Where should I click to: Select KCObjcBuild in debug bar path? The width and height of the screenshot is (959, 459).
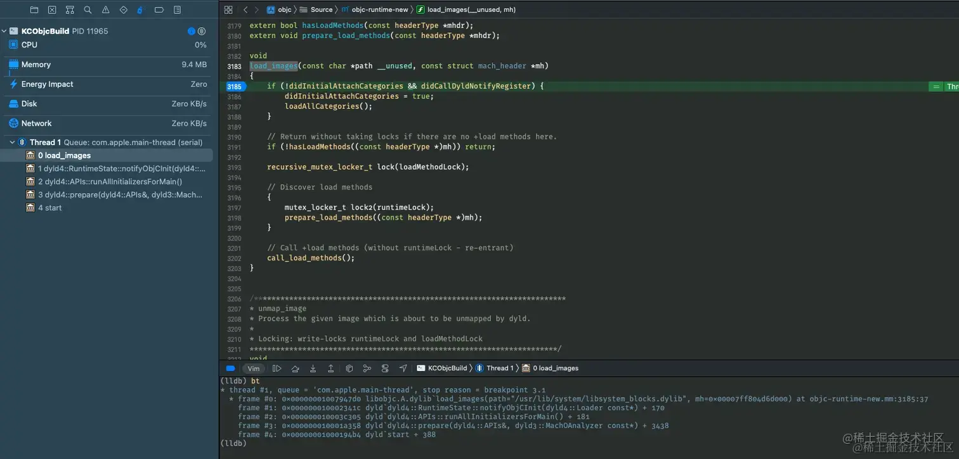click(442, 368)
